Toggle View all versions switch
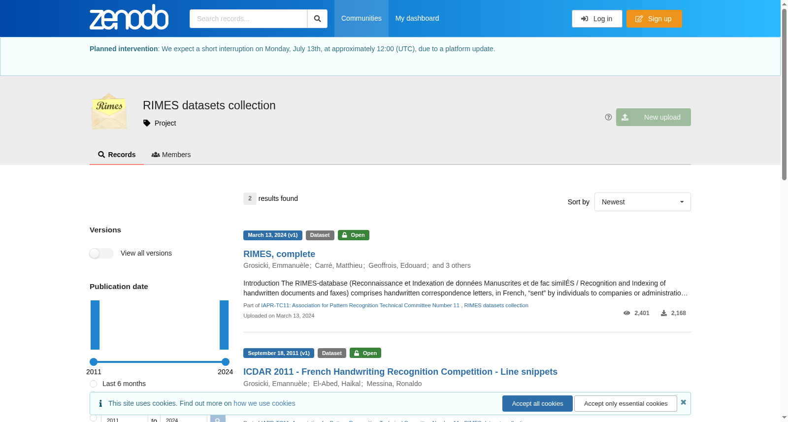 [x=101, y=253]
